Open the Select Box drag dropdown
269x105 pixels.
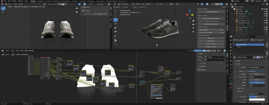(142, 7)
